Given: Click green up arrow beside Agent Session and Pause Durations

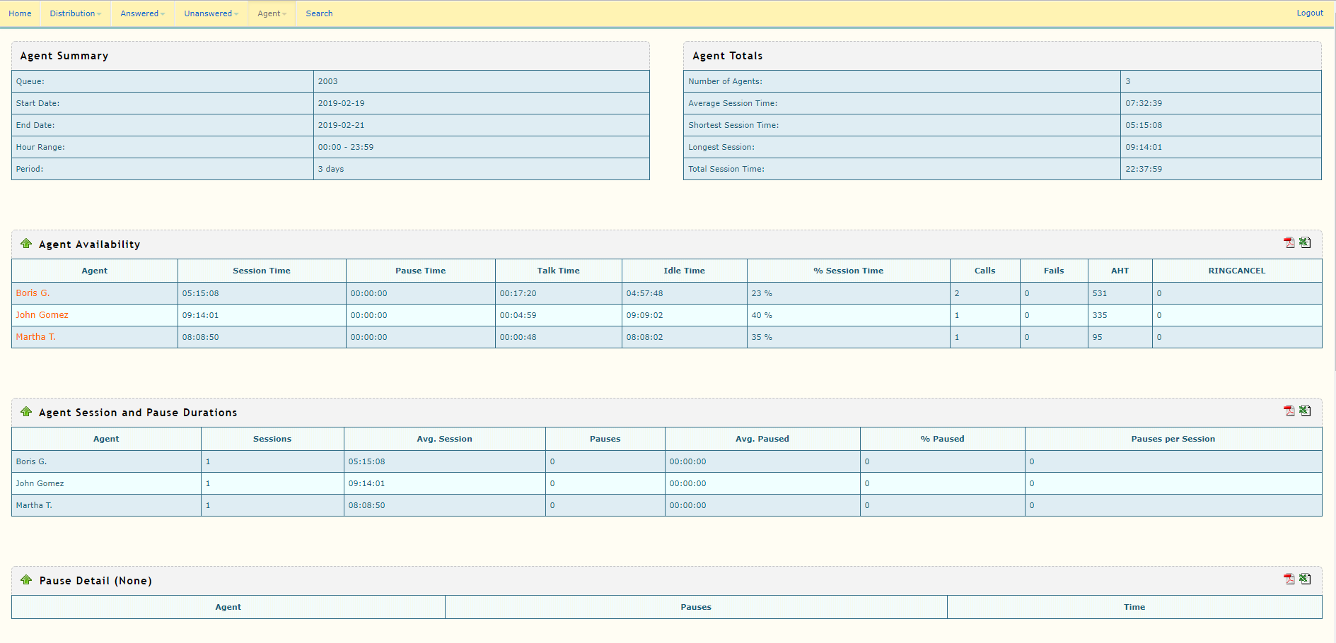Looking at the screenshot, I should pyautogui.click(x=26, y=412).
